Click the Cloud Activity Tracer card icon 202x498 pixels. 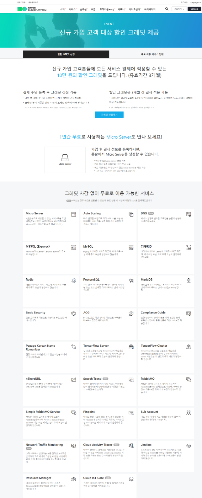click(x=131, y=446)
